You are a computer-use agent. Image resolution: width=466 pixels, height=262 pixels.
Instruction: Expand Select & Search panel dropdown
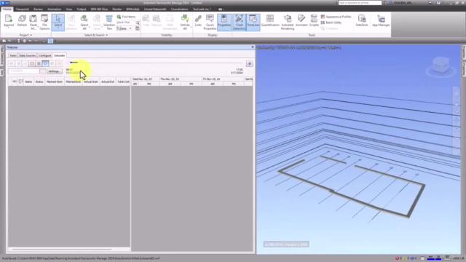(96, 35)
